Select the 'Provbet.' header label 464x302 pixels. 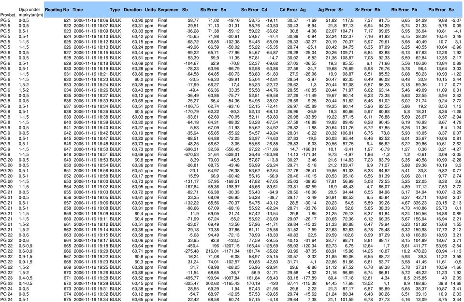pyautogui.click(x=8, y=15)
